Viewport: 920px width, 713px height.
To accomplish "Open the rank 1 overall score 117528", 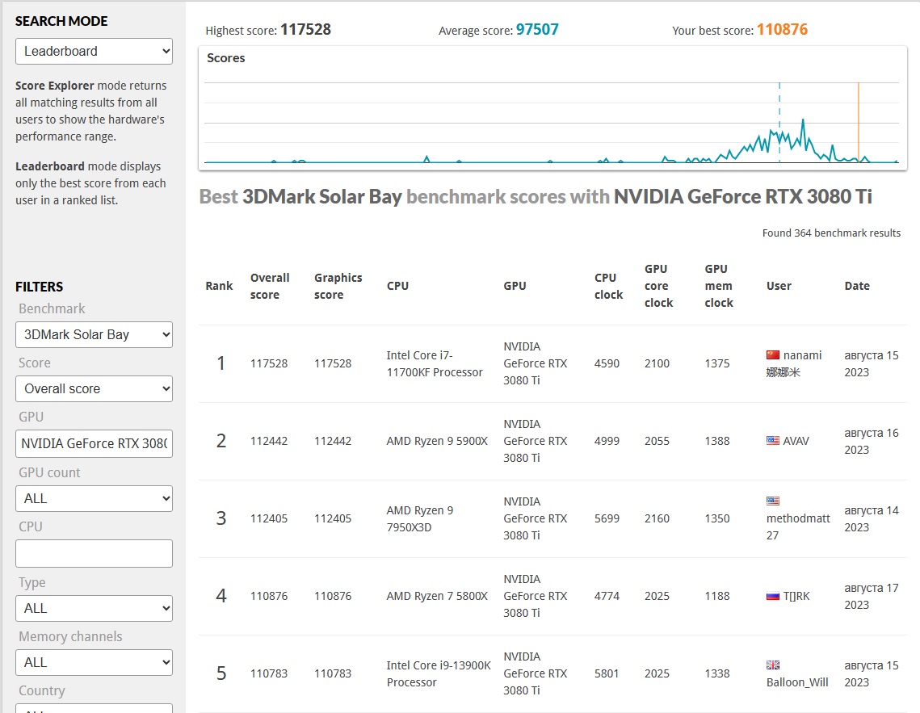I will pyautogui.click(x=269, y=363).
